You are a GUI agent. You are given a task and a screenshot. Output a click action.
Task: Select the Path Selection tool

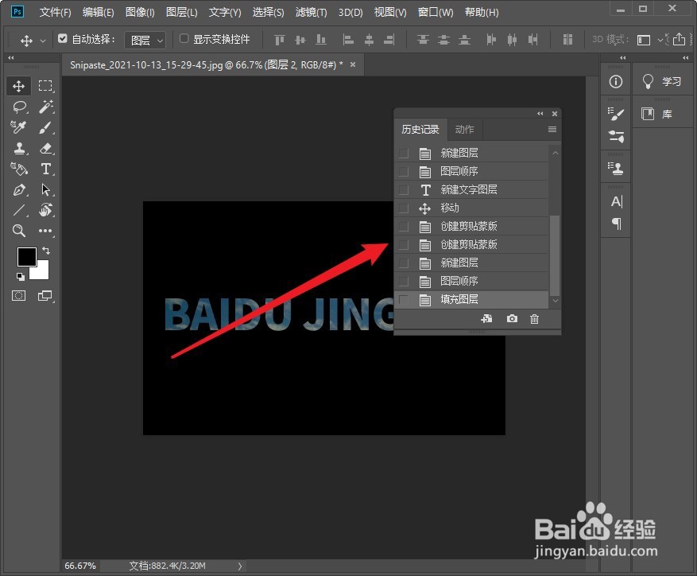pyautogui.click(x=45, y=189)
